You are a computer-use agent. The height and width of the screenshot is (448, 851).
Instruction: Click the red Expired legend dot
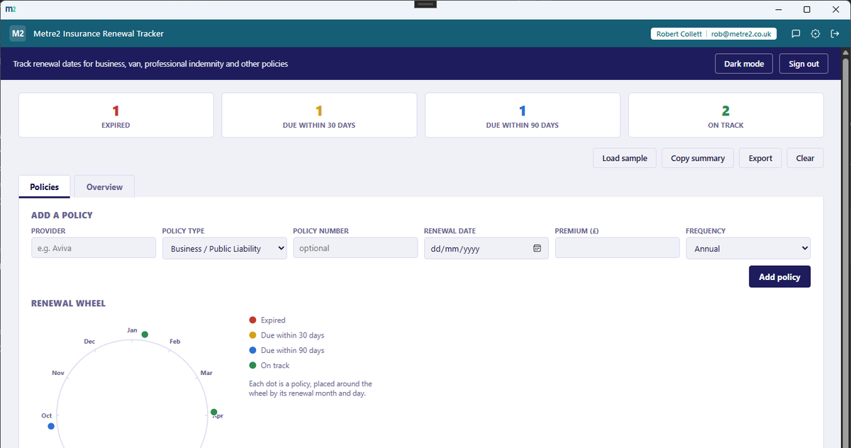[x=252, y=320]
